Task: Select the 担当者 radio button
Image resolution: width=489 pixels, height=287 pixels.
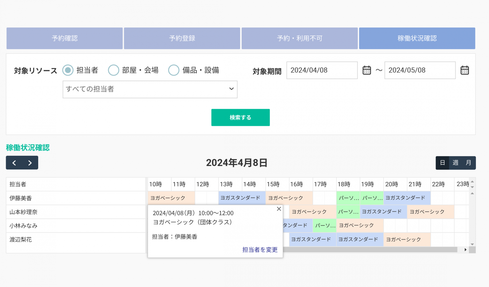Action: [x=68, y=70]
